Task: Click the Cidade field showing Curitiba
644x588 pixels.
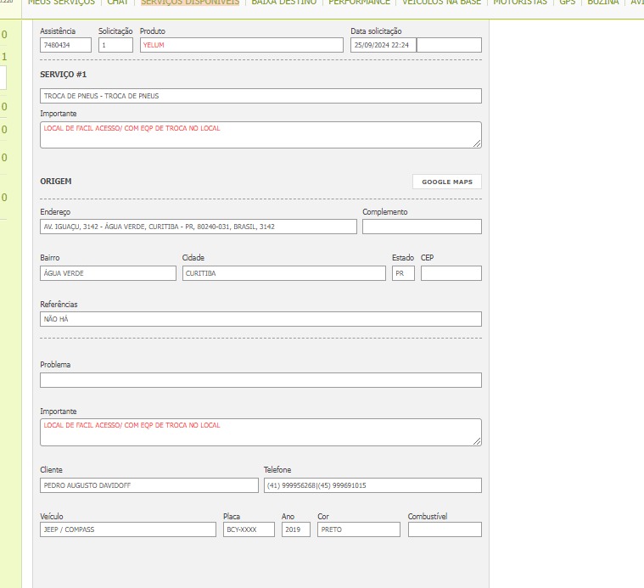Action: pyautogui.click(x=283, y=273)
